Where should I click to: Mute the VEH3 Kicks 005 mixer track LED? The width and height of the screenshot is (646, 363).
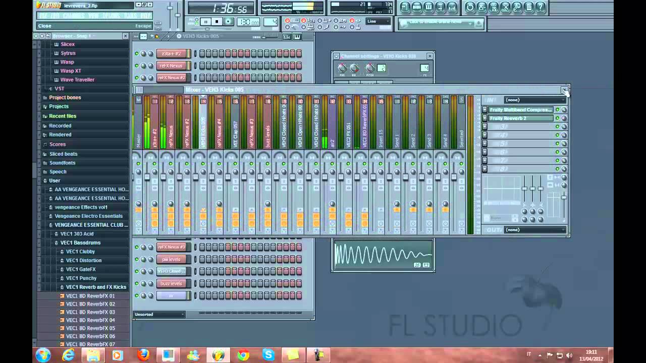(x=203, y=164)
